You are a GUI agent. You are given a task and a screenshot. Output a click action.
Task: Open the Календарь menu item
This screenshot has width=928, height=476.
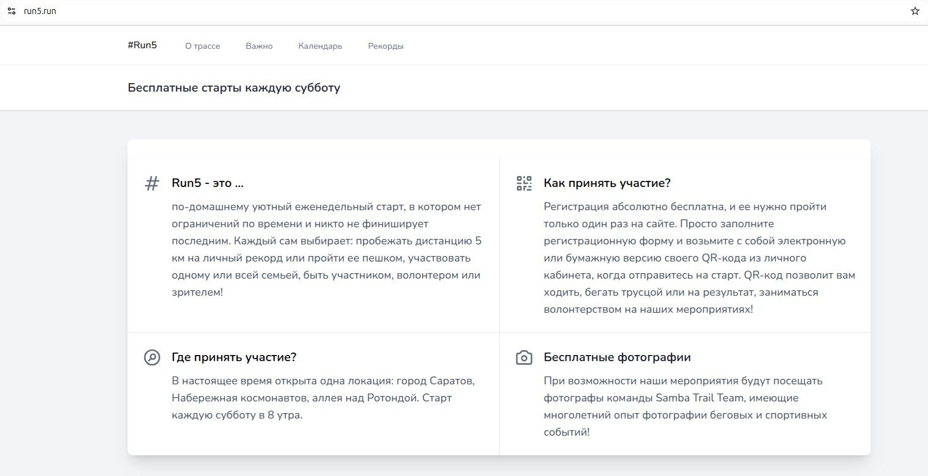[x=320, y=46]
